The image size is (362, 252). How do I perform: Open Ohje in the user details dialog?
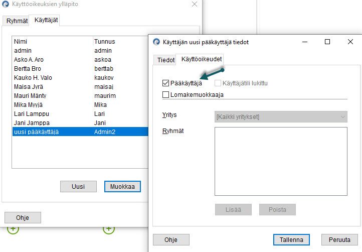pos(171,240)
